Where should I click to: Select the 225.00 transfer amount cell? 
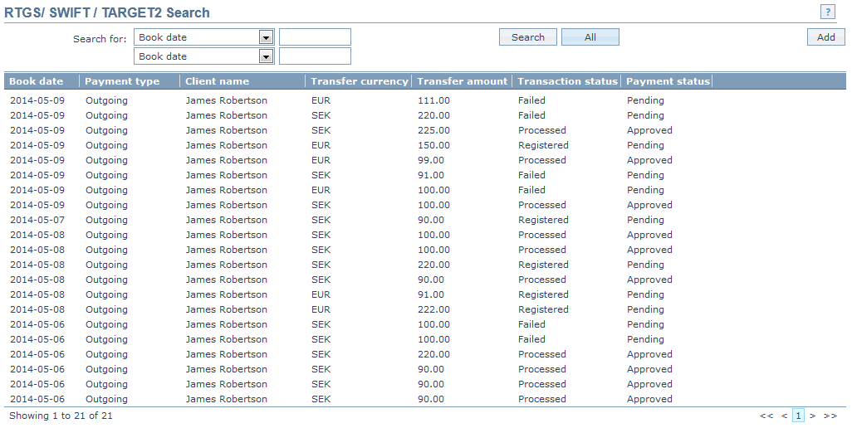pyautogui.click(x=433, y=130)
